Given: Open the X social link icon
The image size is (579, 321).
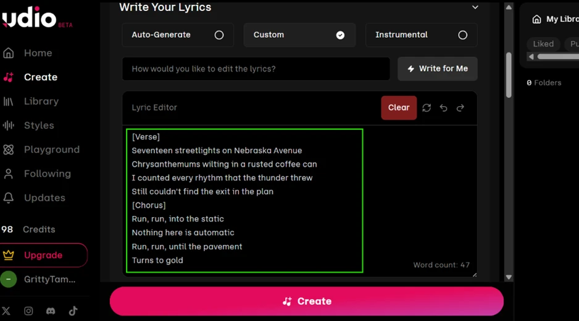Looking at the screenshot, I should click(6, 311).
